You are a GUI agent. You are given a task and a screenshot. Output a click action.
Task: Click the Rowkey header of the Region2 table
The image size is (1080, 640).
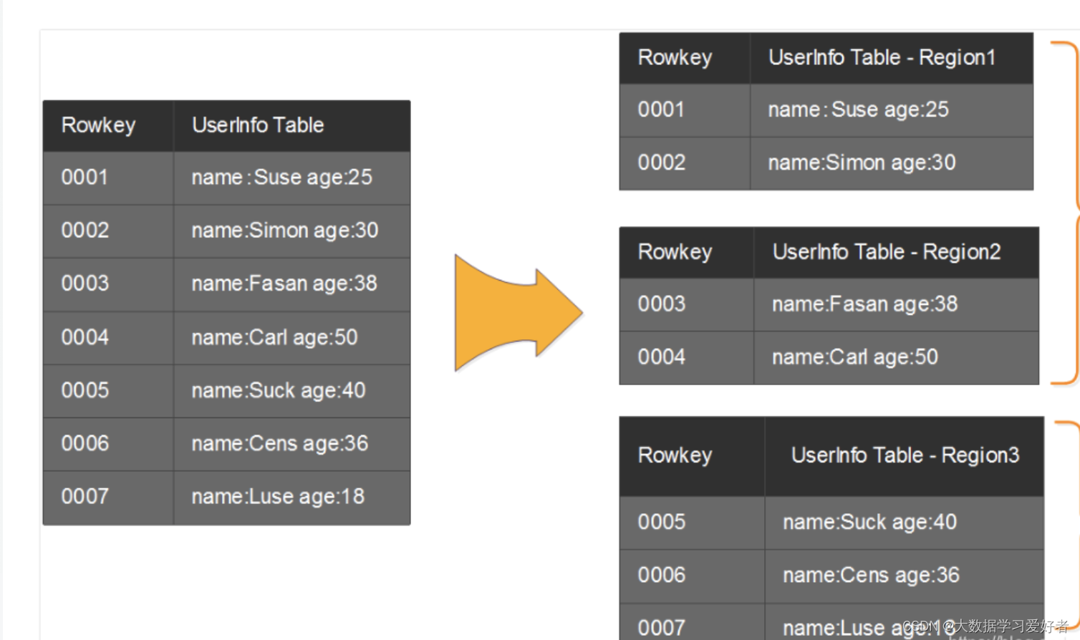pos(675,253)
